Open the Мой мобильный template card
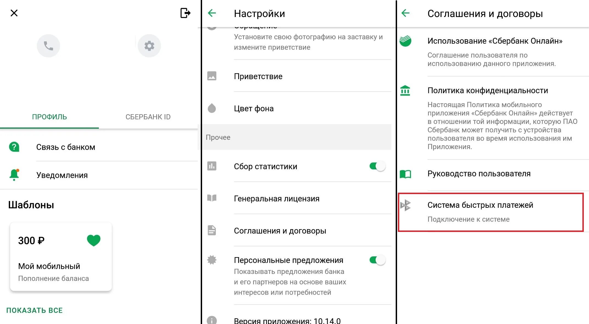The width and height of the screenshot is (589, 324). point(61,257)
